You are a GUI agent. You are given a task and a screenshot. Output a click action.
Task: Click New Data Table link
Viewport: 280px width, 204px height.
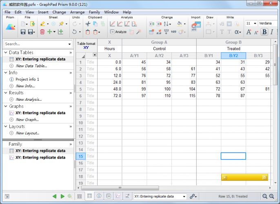pyautogui.click(x=31, y=66)
